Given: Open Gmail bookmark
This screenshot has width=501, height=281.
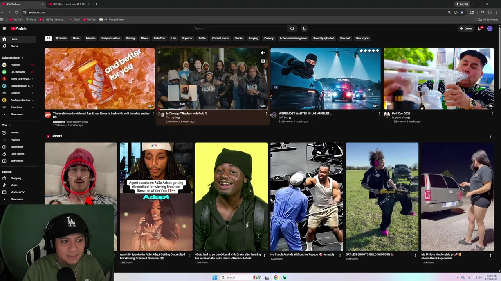Looking at the screenshot, I should point(74,20).
